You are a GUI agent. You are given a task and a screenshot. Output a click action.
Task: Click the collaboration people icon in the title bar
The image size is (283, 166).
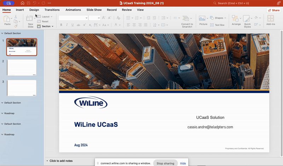(279, 3)
